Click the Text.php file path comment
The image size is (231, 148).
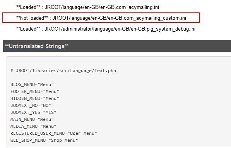click(x=63, y=71)
